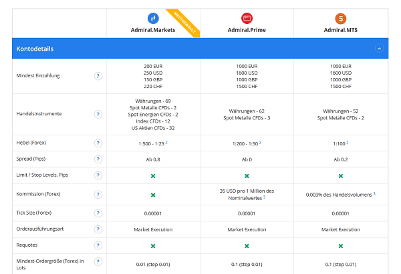The height and width of the screenshot is (274, 401).
Task: Select the 'Ab 0' spread value
Action: pyautogui.click(x=247, y=159)
